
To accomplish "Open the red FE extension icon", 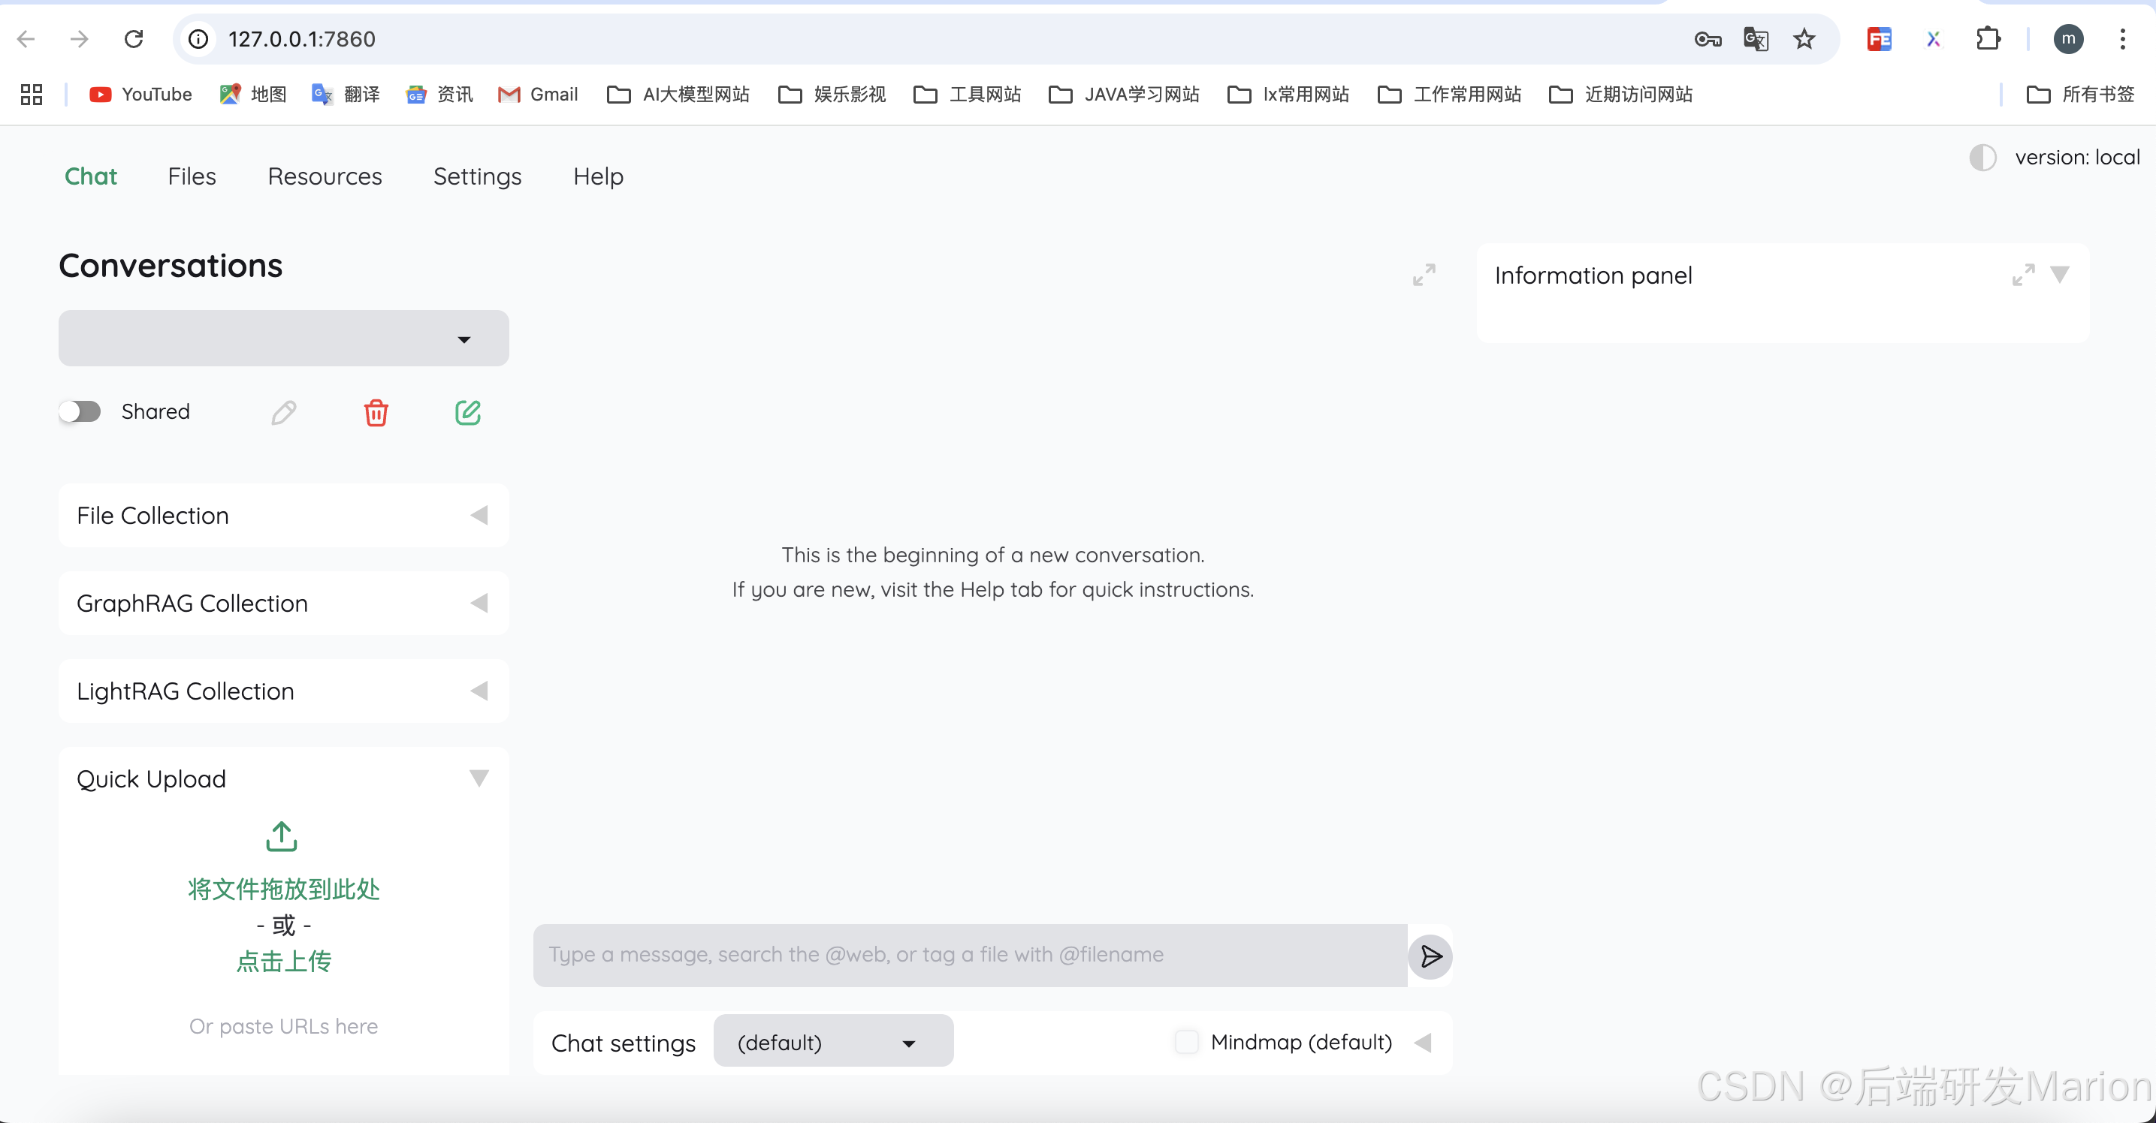I will 1879,39.
